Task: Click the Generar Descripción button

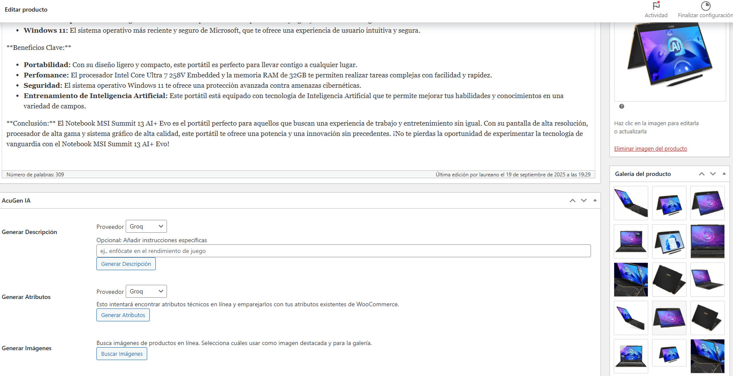Action: click(x=126, y=264)
